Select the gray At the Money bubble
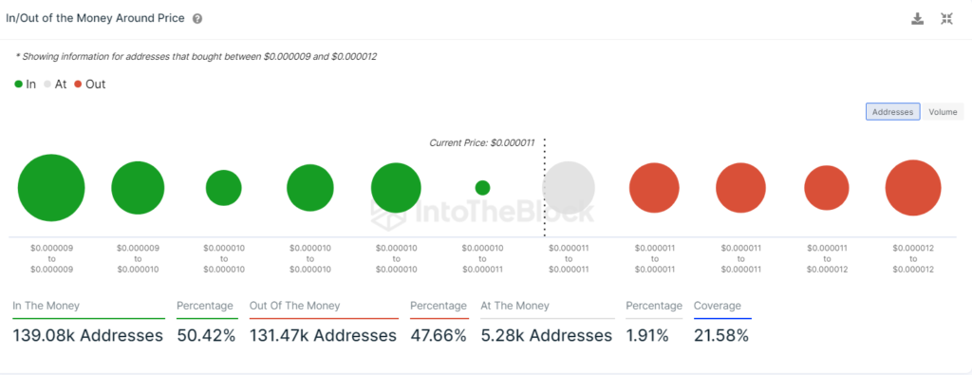Screen dimensions: 972x375 [569, 188]
